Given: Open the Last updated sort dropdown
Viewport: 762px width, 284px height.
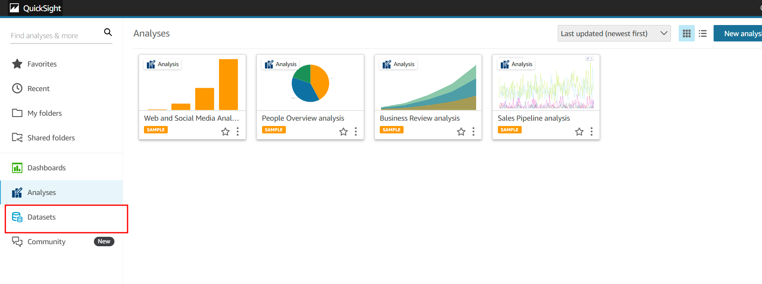Looking at the screenshot, I should tap(614, 33).
